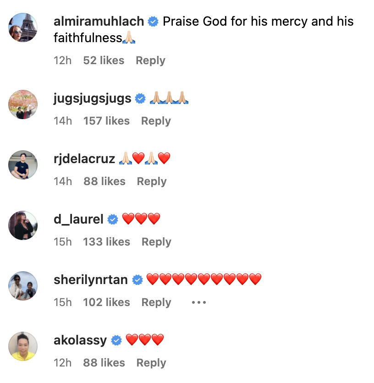The width and height of the screenshot is (374, 383).
Task: Click verified badge beside jugsjugsjugs
Action: coord(140,98)
